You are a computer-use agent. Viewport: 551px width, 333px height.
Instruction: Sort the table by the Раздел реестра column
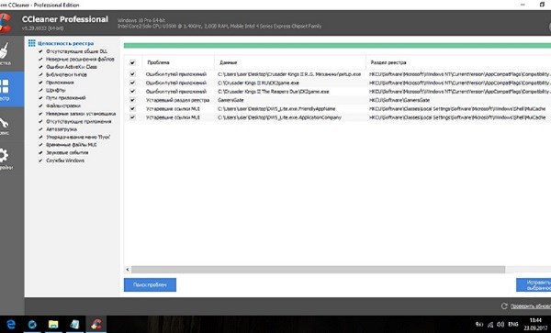pos(388,62)
